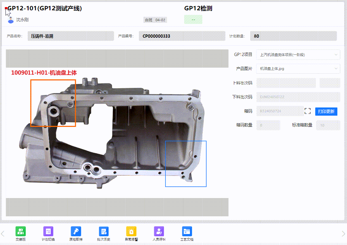Click the 箱码 field RT24050724

pyautogui.click(x=279, y=111)
